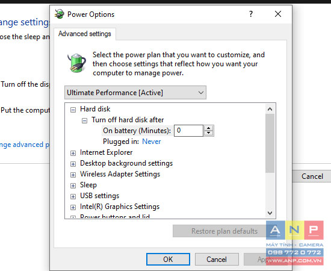Click the Plugged in Never value
The height and width of the screenshot is (271, 331).
coord(151,142)
